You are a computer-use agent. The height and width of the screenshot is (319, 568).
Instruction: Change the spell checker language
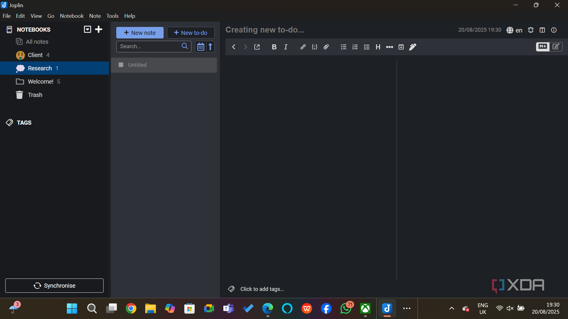(x=514, y=30)
